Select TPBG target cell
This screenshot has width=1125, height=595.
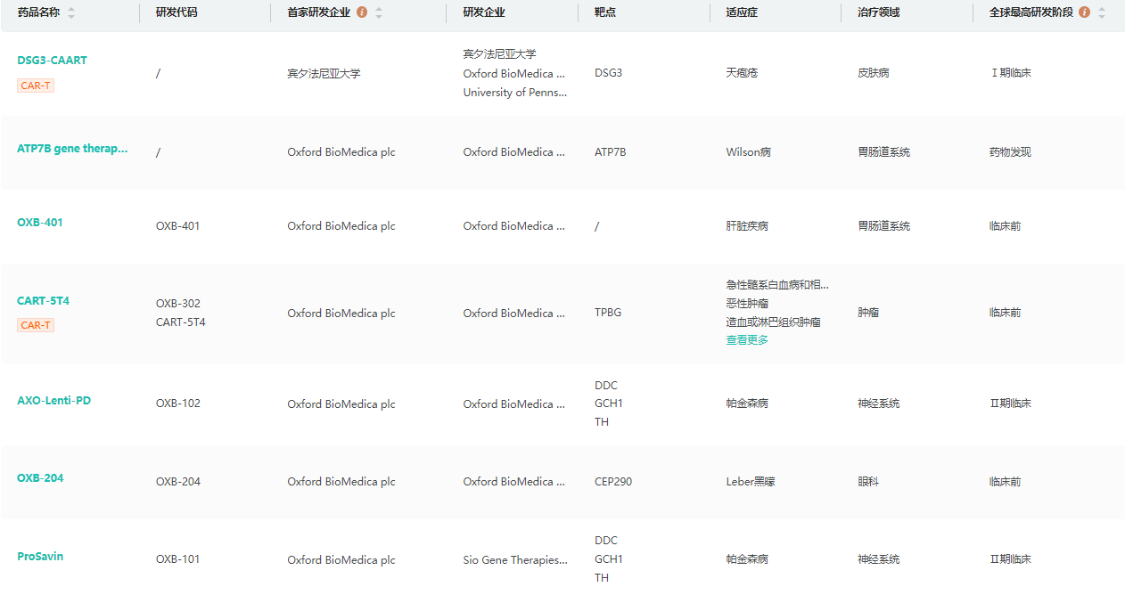tap(608, 313)
